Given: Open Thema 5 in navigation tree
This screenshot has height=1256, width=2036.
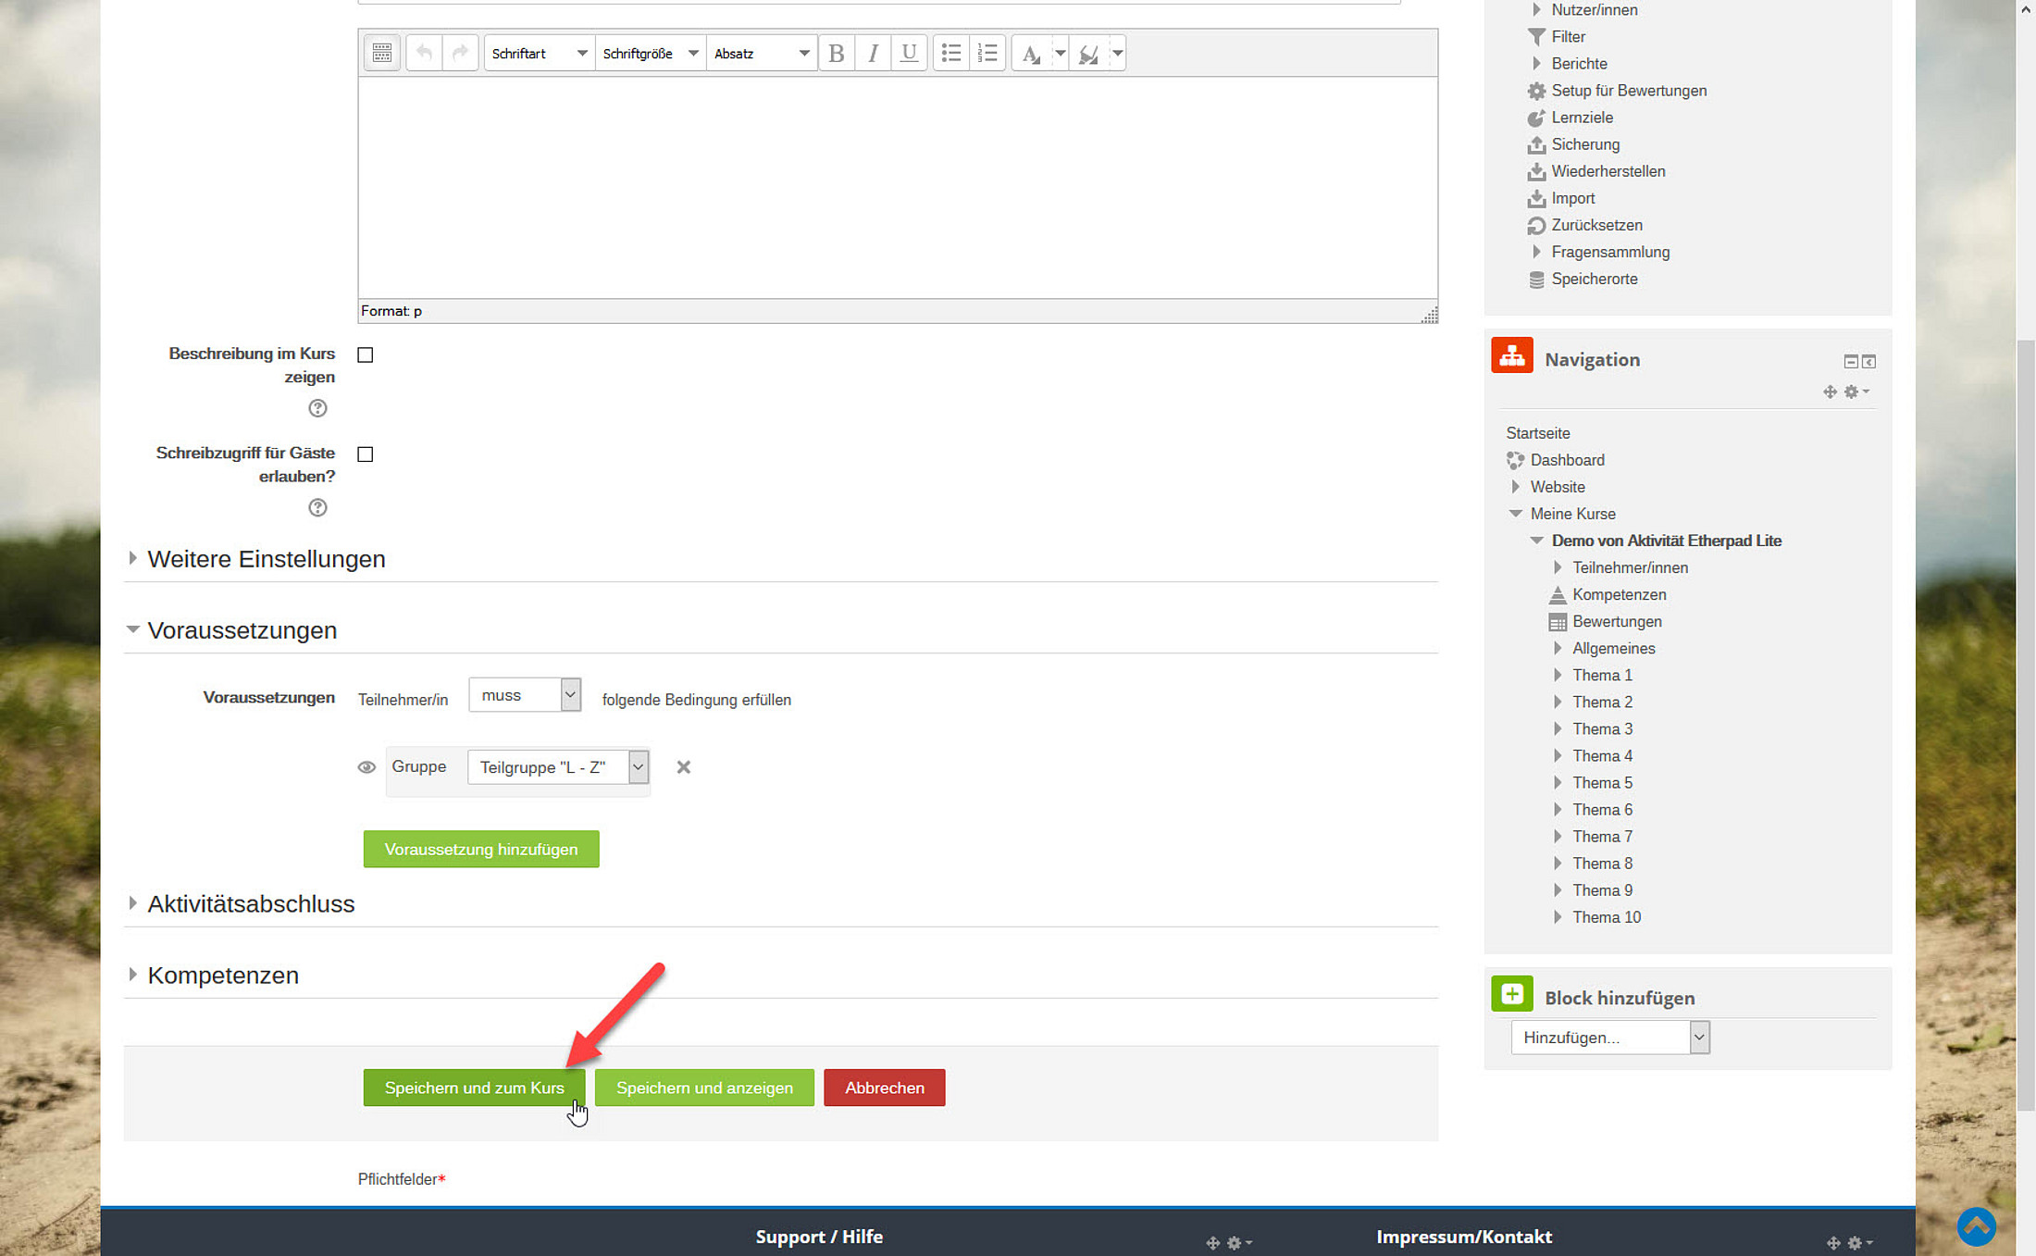Looking at the screenshot, I should (1602, 783).
